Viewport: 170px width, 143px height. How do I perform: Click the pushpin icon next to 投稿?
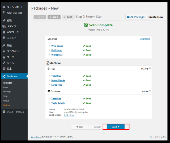(4, 20)
